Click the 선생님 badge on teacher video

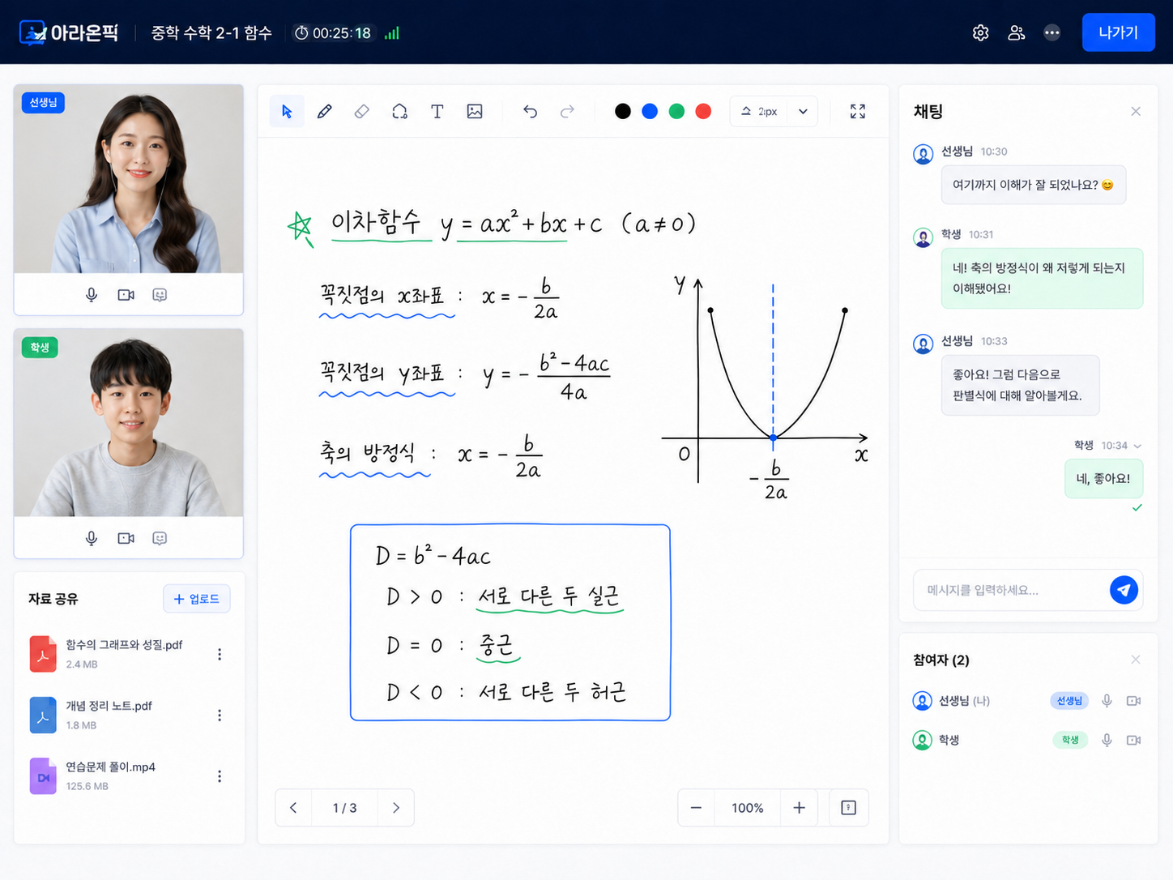(x=44, y=103)
